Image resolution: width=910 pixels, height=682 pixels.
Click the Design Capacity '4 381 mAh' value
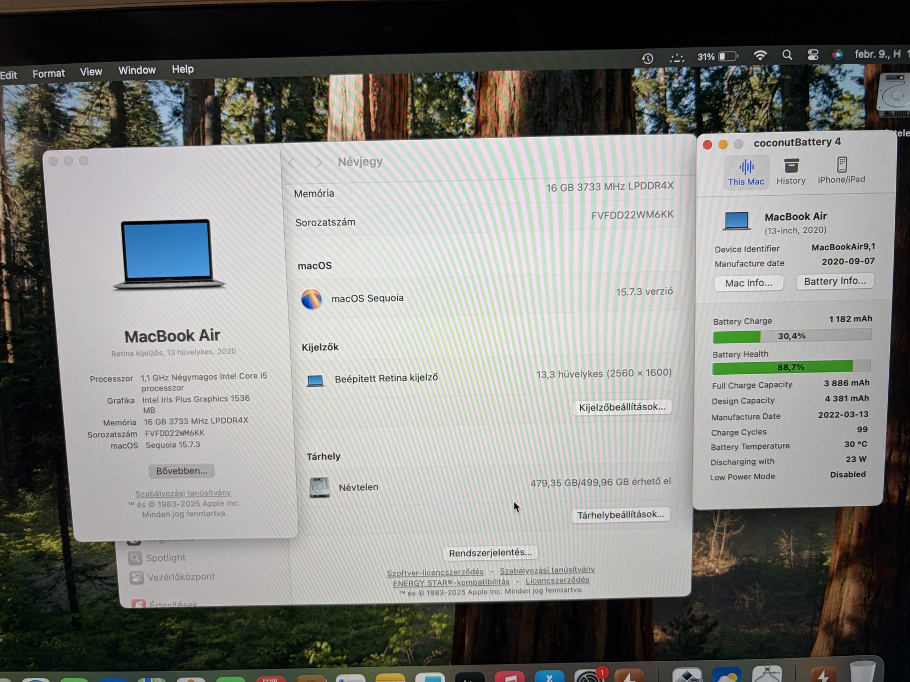coord(847,398)
